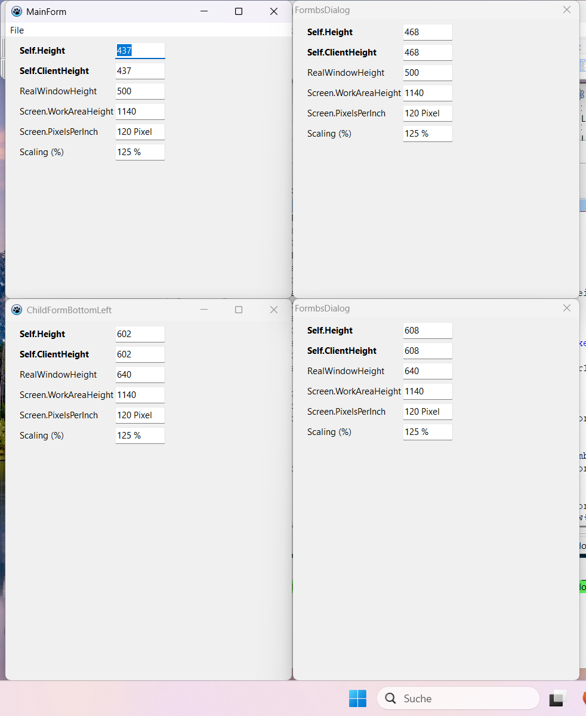Image resolution: width=586 pixels, height=716 pixels.
Task: Select RealWindowHeight field in MainForm
Action: pyautogui.click(x=140, y=91)
